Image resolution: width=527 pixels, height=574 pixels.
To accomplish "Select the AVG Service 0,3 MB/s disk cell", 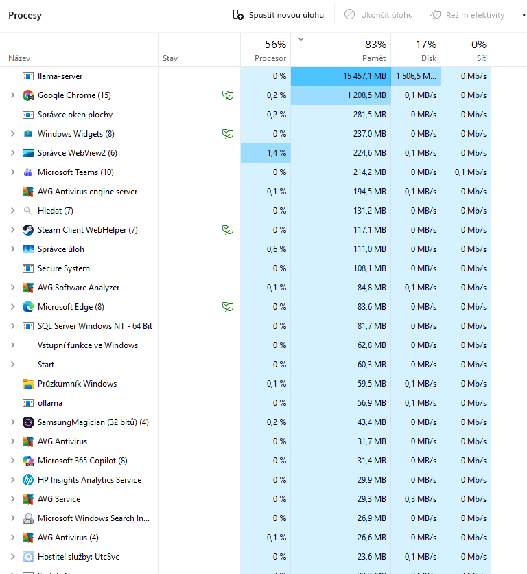I will click(416, 499).
